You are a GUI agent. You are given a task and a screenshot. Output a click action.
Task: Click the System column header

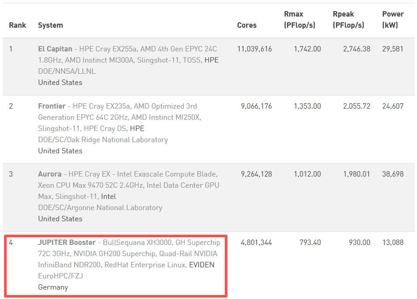tap(50, 25)
